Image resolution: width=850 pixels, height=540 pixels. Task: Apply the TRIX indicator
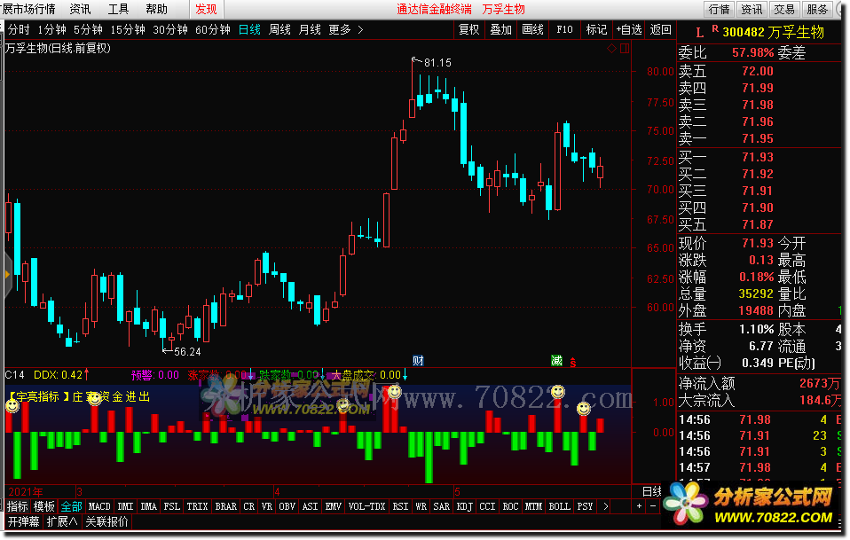197,506
